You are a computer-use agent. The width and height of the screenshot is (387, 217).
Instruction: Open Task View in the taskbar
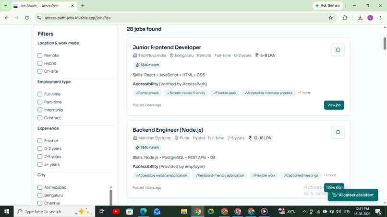[102, 211]
